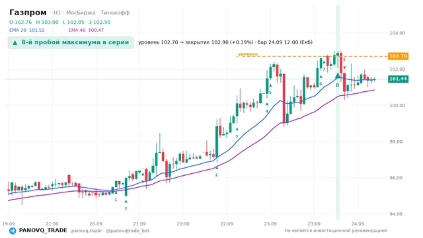Click the orange уровень label on dashed line
423x238 pixels.
pos(248,54)
